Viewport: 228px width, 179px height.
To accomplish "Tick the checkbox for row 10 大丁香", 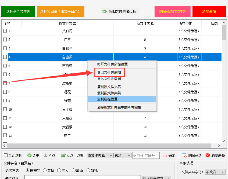I will (5, 109).
